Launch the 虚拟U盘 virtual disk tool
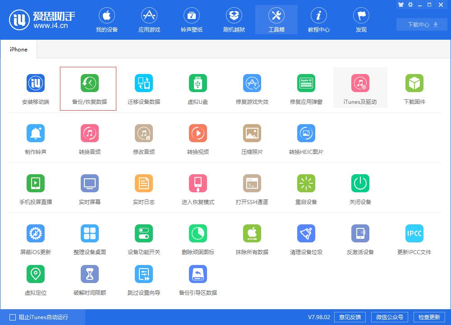451x325 pixels. (198, 88)
